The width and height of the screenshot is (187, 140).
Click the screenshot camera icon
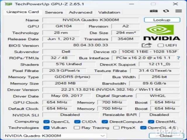pos(154,11)
